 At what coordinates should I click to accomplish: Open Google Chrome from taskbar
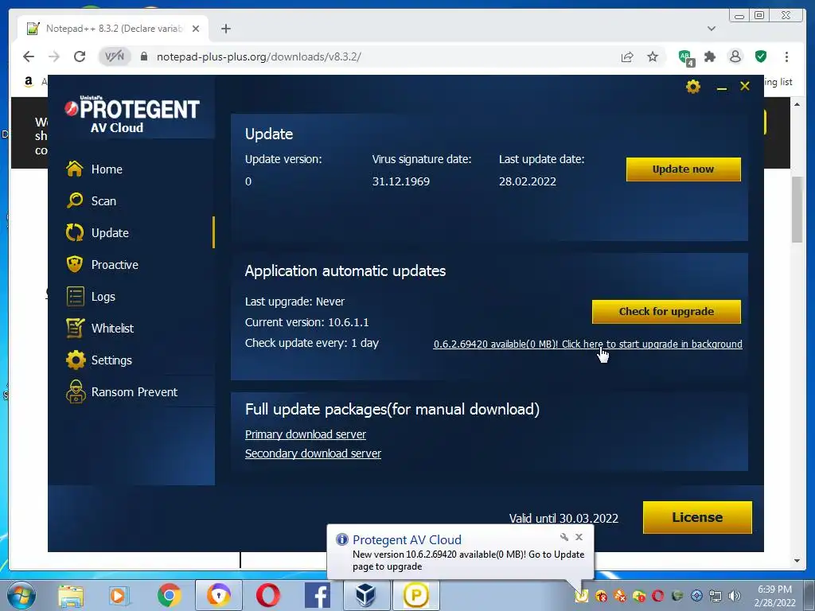pos(169,595)
